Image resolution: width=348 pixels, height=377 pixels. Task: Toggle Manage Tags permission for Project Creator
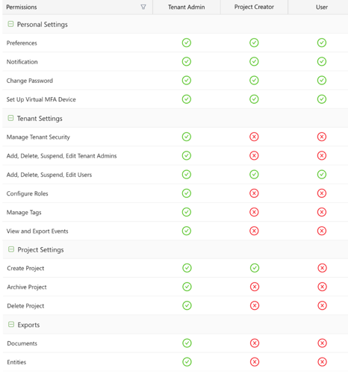point(254,212)
